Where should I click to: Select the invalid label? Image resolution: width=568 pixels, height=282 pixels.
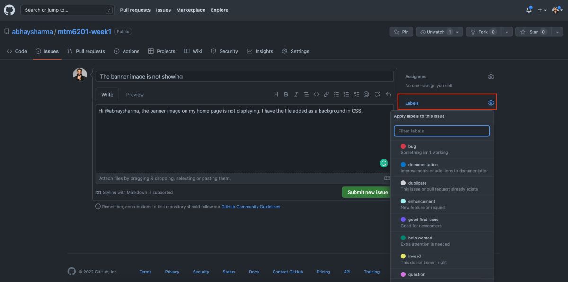pyautogui.click(x=442, y=259)
